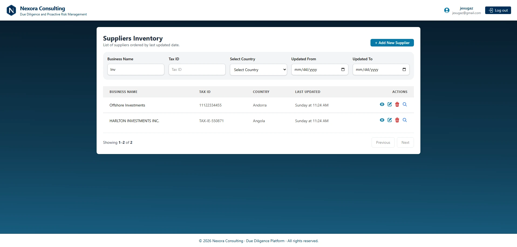This screenshot has width=517, height=247.
Task: Edit the HARLTON INVESTMENTS INC. row
Action: 390,120
